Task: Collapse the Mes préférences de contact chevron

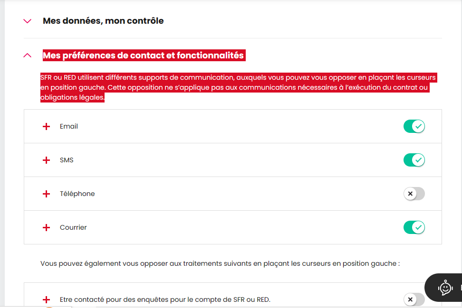Action: point(28,56)
